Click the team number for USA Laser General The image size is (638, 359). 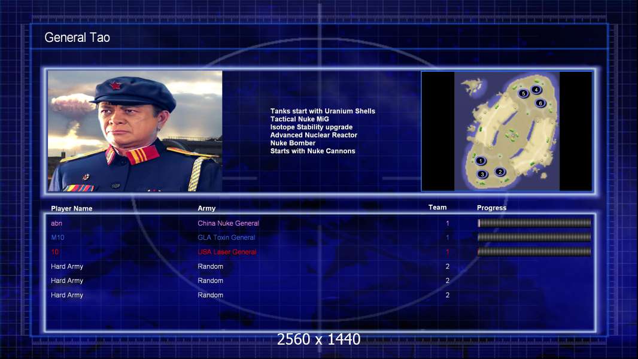click(x=448, y=252)
